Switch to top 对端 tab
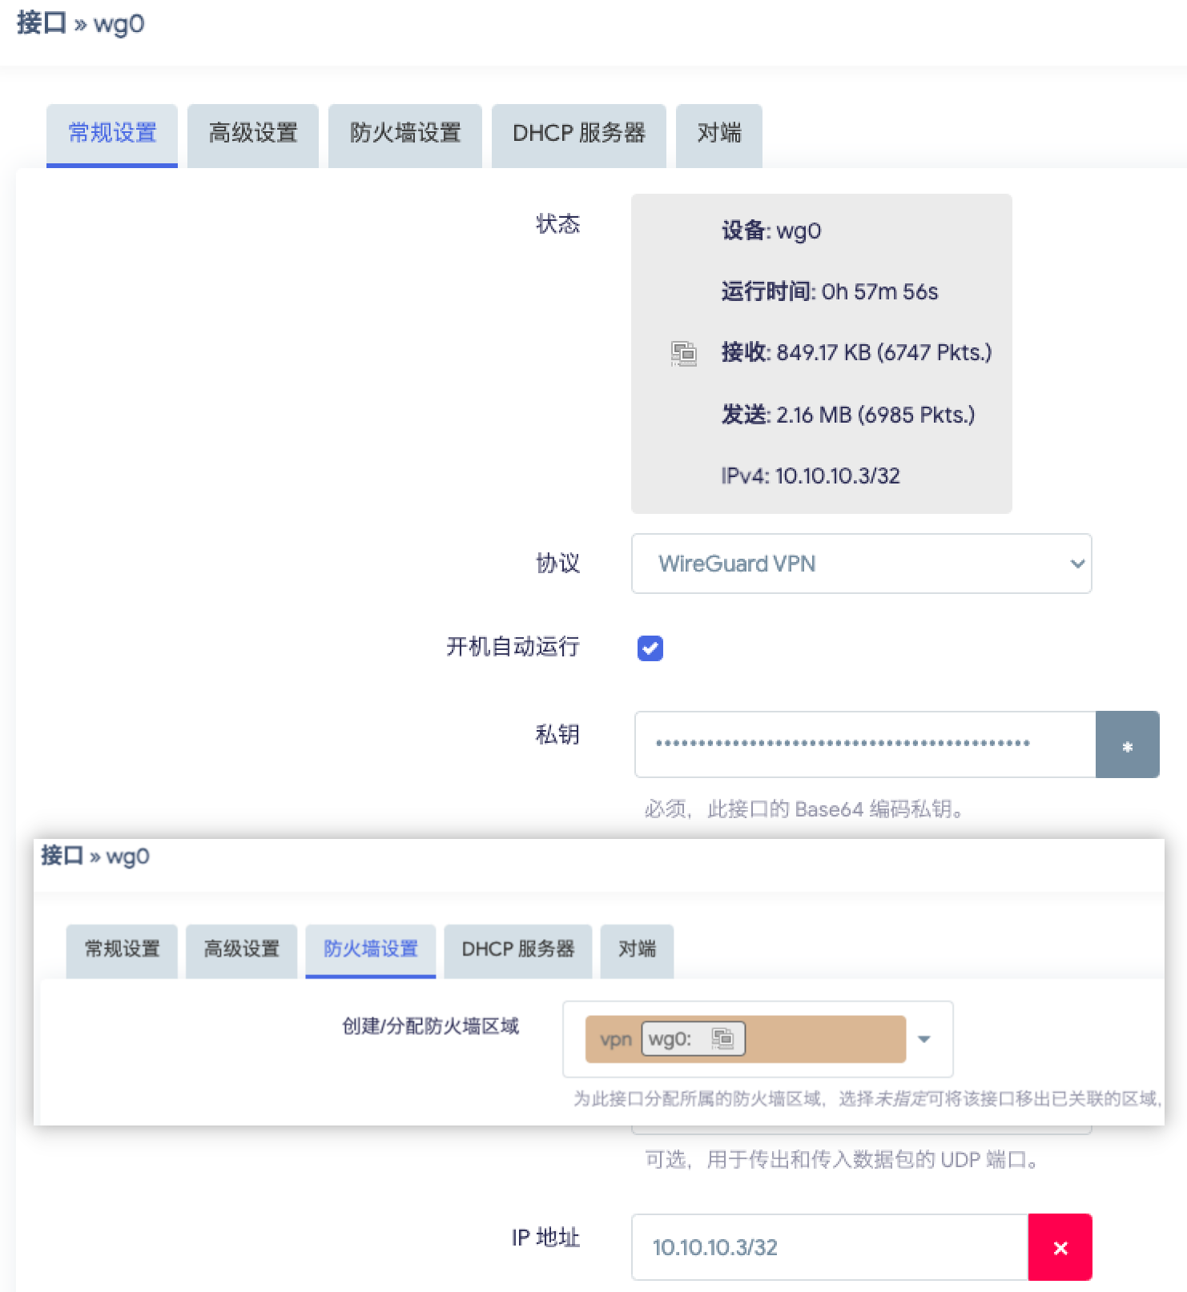Viewport: 1187px width, 1292px height. [x=718, y=134]
